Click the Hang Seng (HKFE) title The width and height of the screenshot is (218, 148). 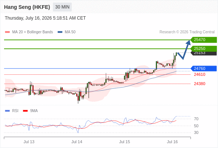[27, 7]
